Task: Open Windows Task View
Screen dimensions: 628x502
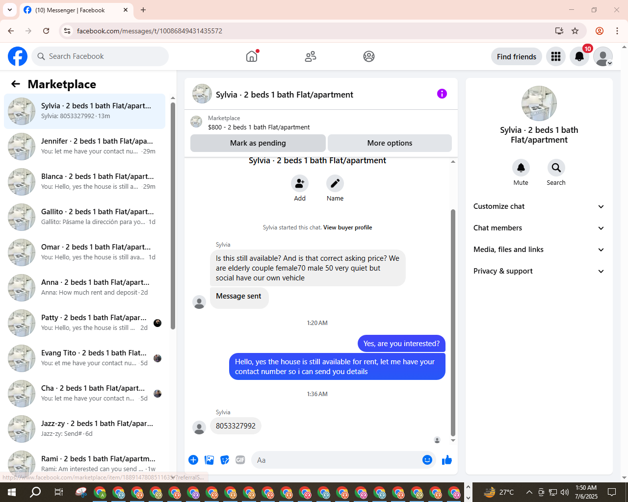Action: click(58, 492)
